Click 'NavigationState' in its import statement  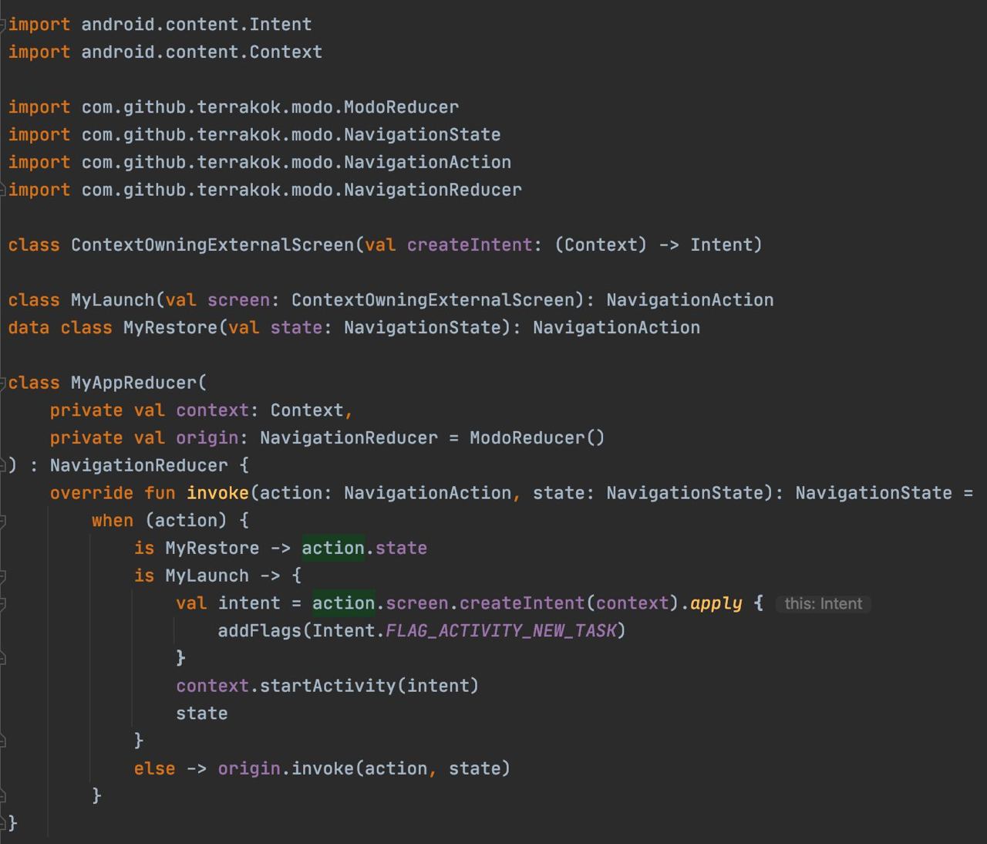[x=422, y=135]
